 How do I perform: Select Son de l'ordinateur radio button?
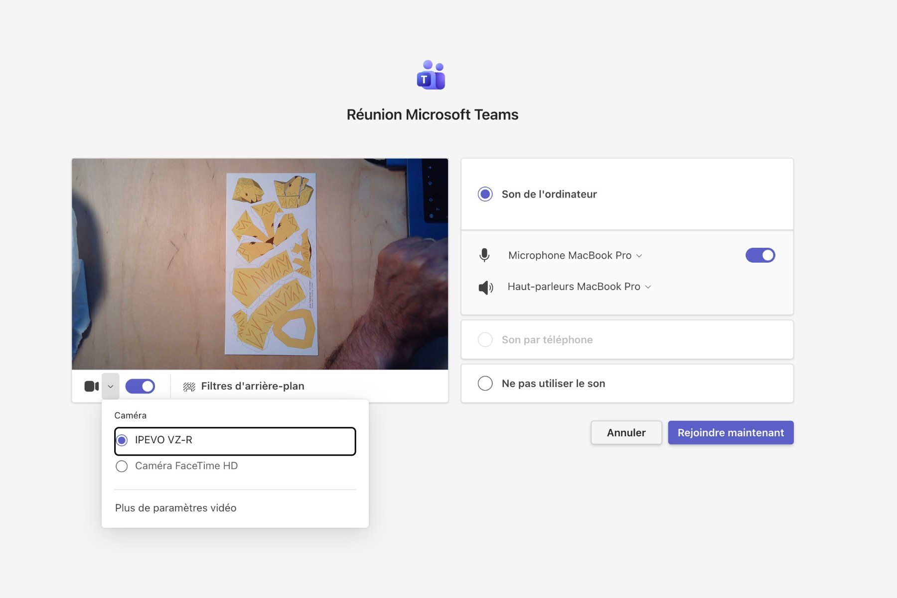[x=485, y=194]
